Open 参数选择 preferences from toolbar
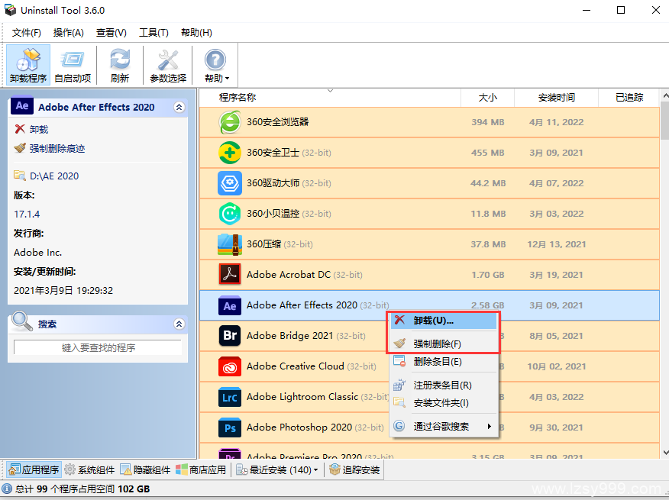The width and height of the screenshot is (669, 500). (x=168, y=65)
